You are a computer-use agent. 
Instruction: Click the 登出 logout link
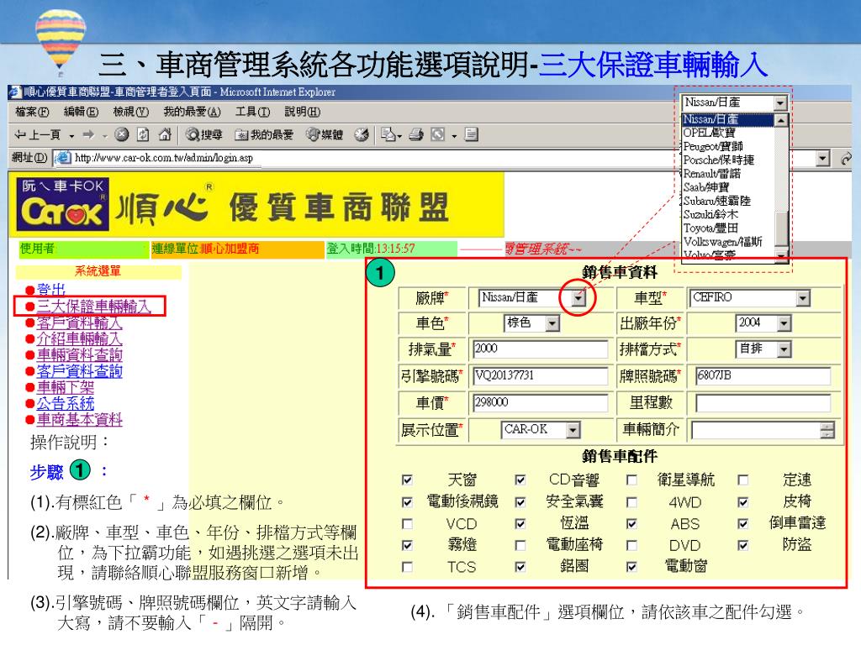click(x=51, y=289)
